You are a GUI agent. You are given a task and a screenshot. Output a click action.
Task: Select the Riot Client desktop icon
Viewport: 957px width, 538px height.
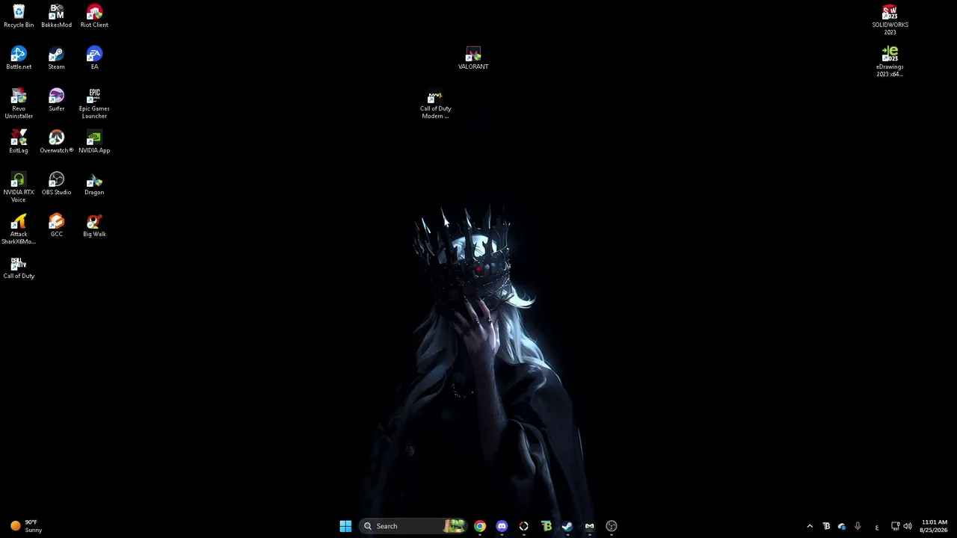94,16
